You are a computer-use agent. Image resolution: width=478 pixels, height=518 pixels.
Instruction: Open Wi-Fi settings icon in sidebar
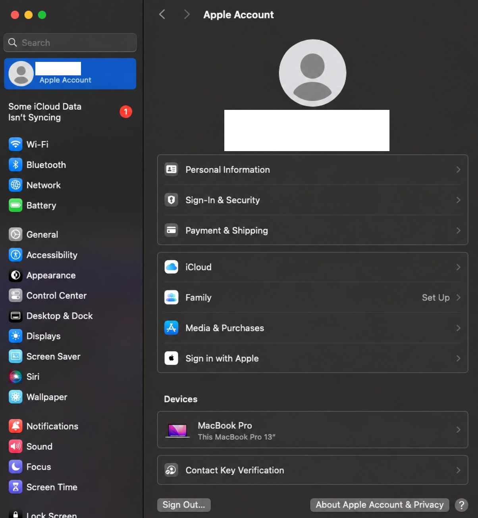click(x=15, y=144)
